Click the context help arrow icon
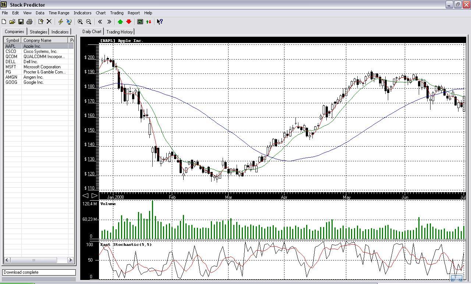Screen dimensions: 471x284 point(159,22)
